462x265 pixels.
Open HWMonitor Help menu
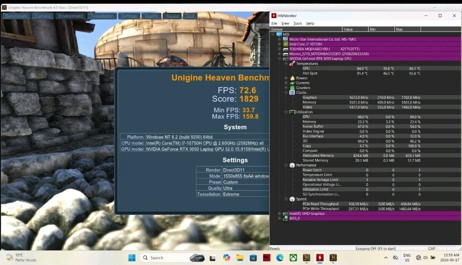click(x=310, y=23)
